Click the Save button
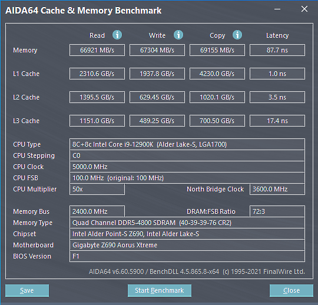318x305 pixels. (x=27, y=290)
